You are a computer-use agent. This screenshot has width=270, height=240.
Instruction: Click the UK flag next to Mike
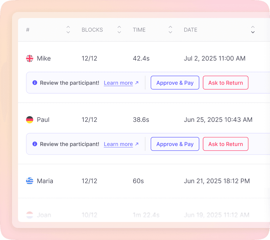coord(29,58)
